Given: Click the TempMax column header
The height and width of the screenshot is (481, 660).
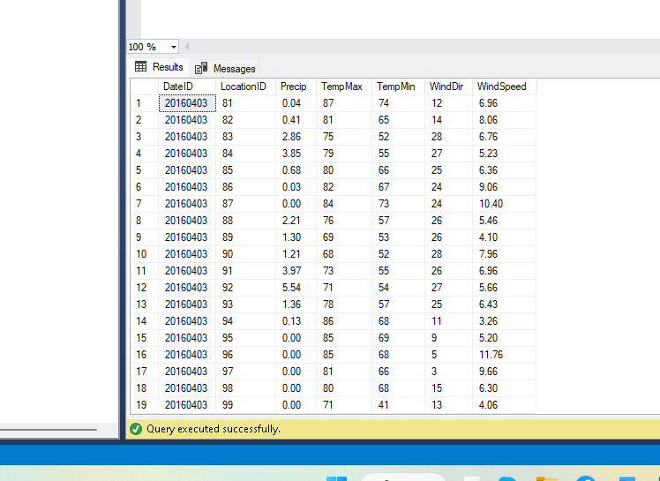Looking at the screenshot, I should tap(341, 86).
